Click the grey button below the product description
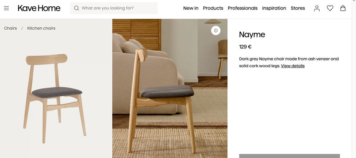Screen dimensions: 356x158 (x=290, y=156)
